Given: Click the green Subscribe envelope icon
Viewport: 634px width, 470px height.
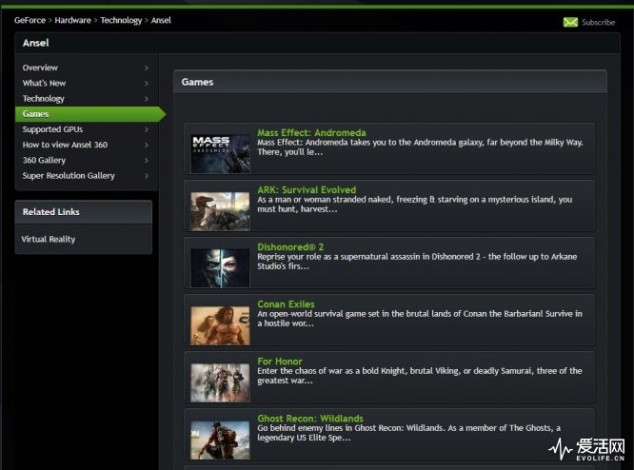Looking at the screenshot, I should (x=570, y=22).
